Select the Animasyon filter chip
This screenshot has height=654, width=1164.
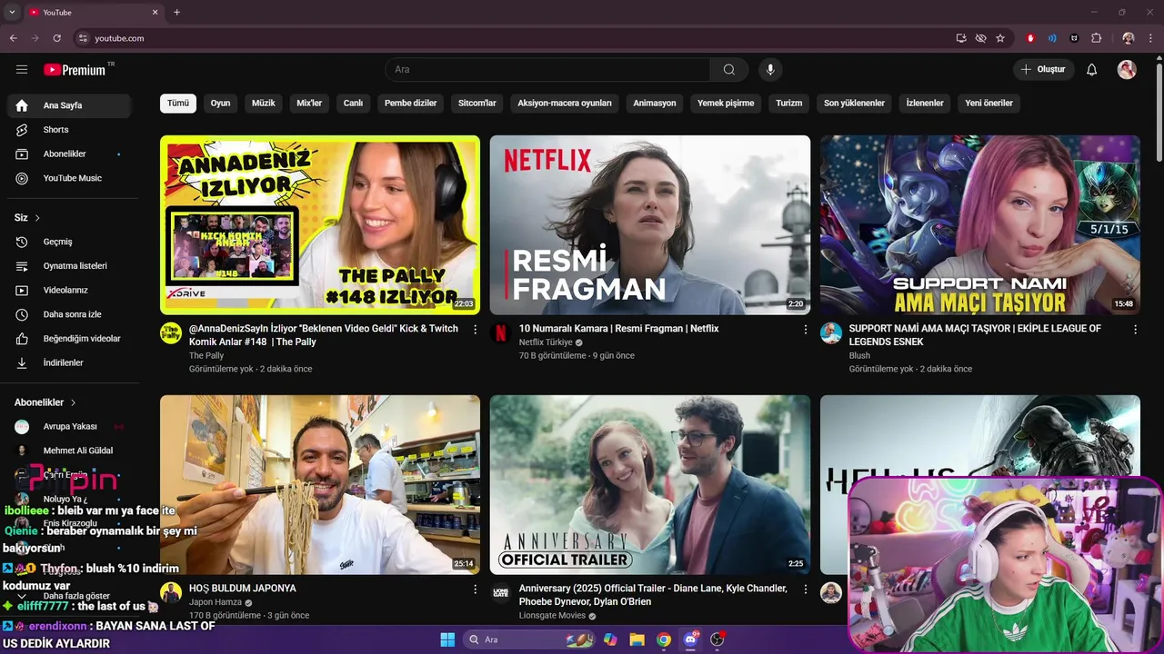(655, 104)
